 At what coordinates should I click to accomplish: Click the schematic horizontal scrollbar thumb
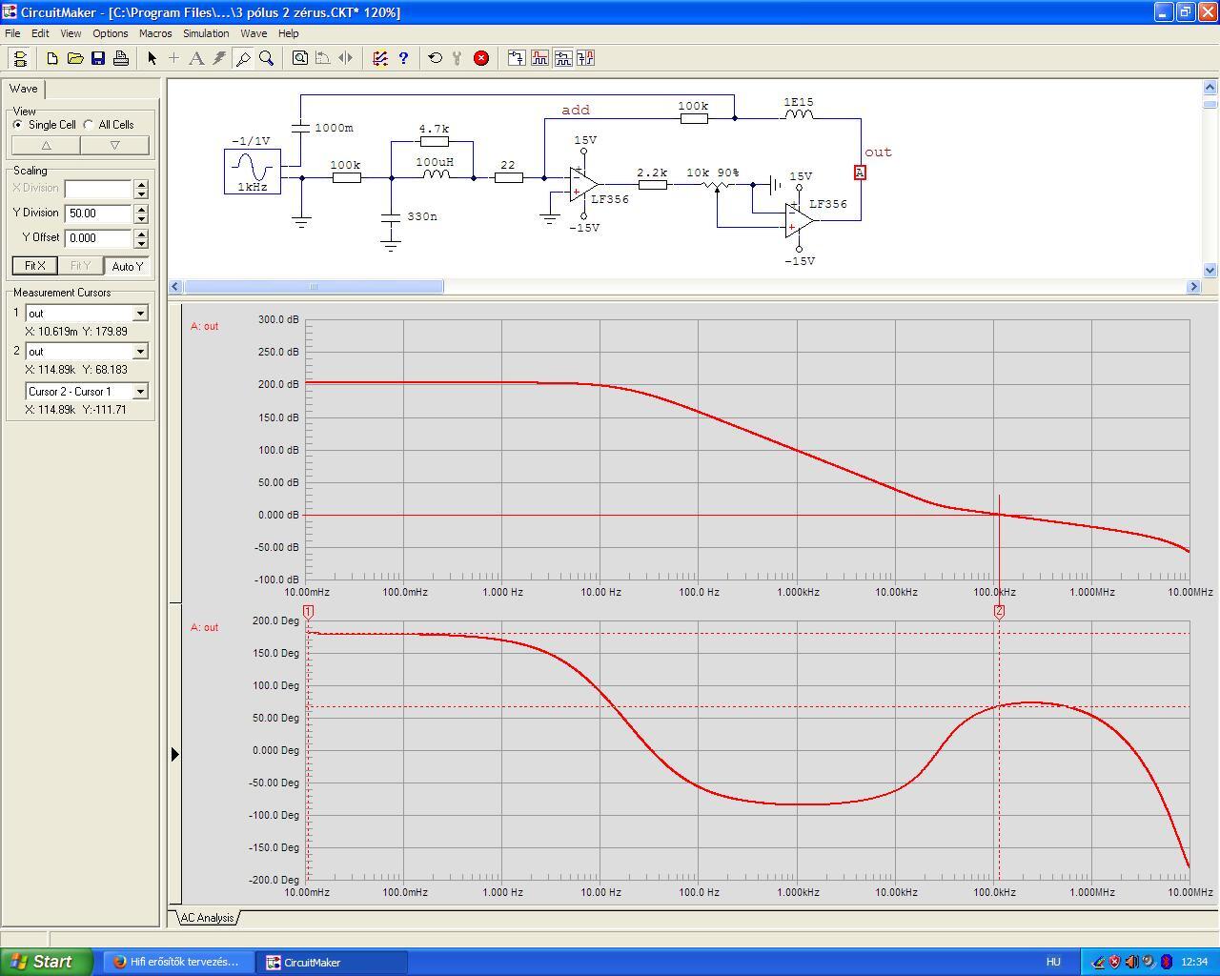(314, 287)
